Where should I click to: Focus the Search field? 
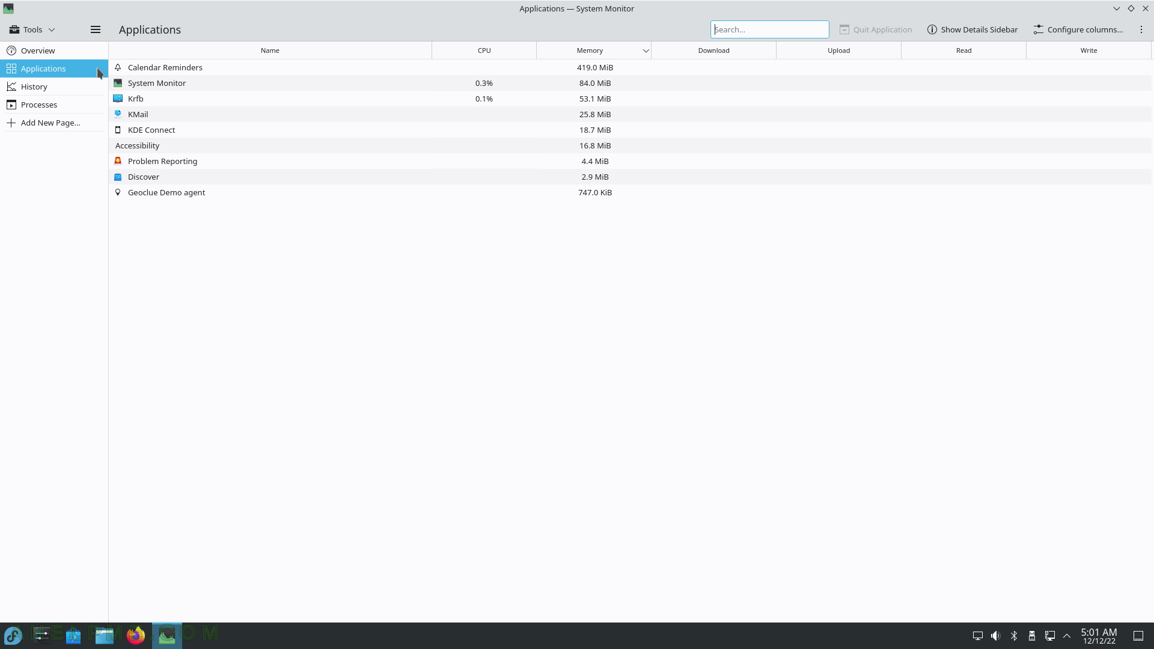pos(769,29)
